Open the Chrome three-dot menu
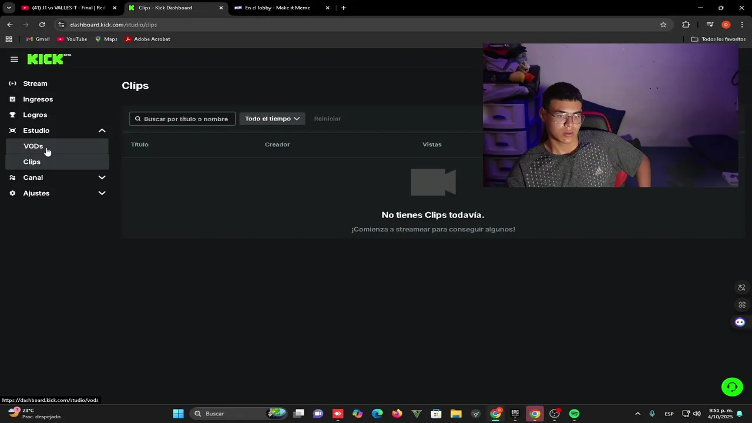The image size is (752, 423). pyautogui.click(x=742, y=25)
